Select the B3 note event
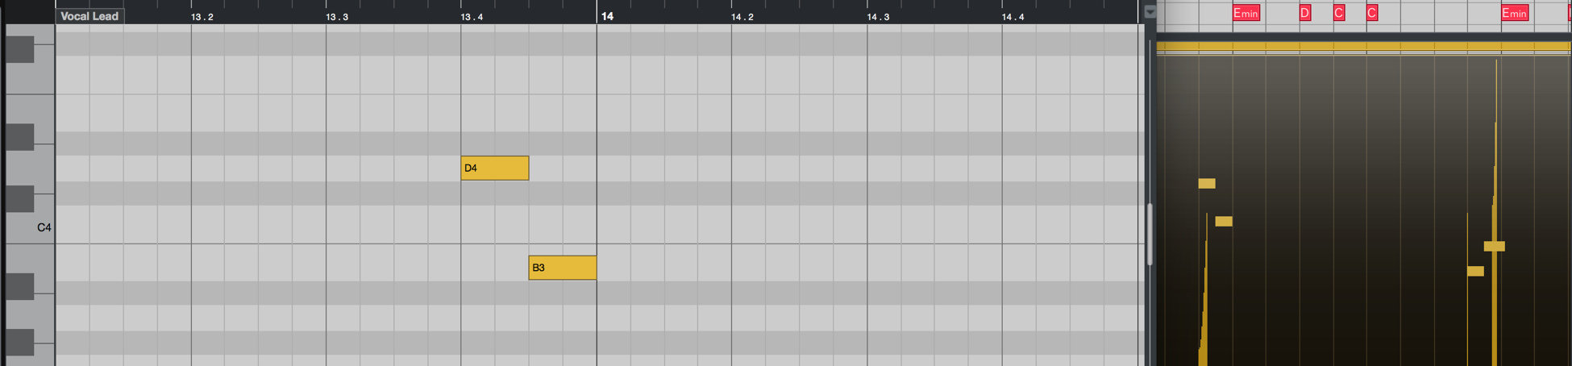 coord(562,268)
